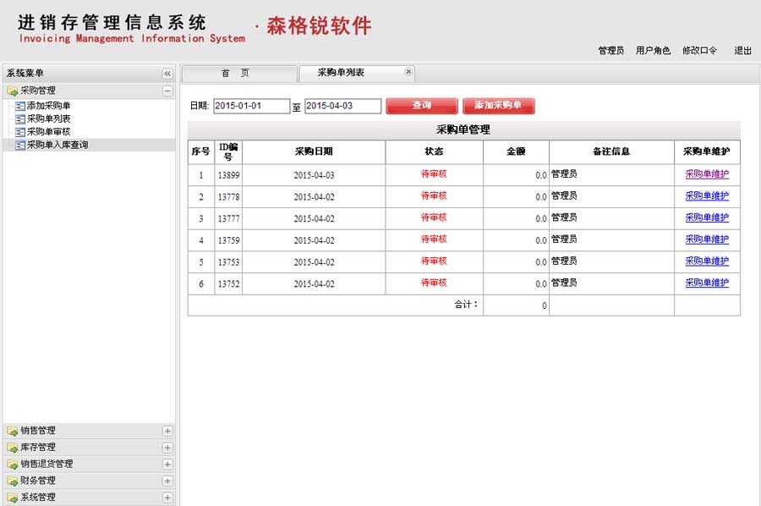
Task: Expand the 库存管理 section
Action: [167, 448]
